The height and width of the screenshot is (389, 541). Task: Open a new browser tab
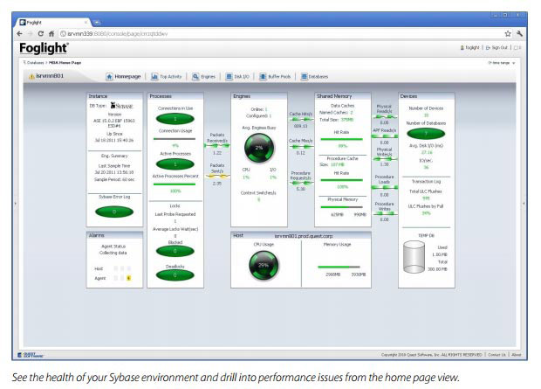point(98,23)
